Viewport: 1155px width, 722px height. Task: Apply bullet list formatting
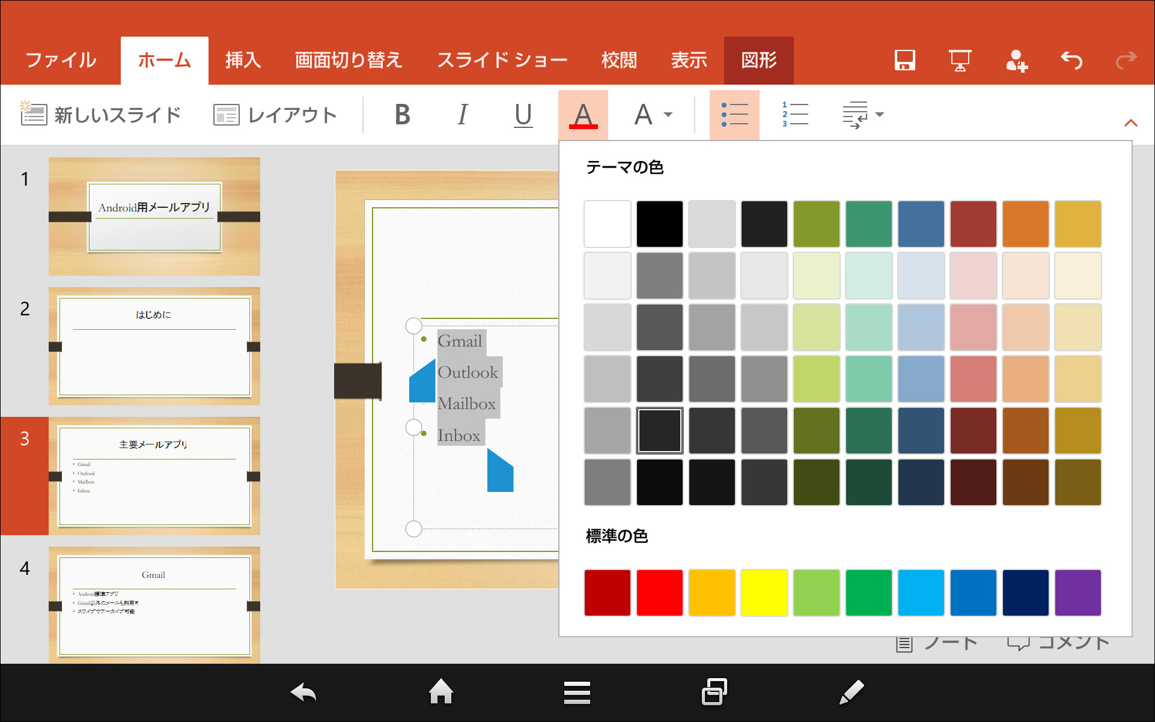click(734, 115)
